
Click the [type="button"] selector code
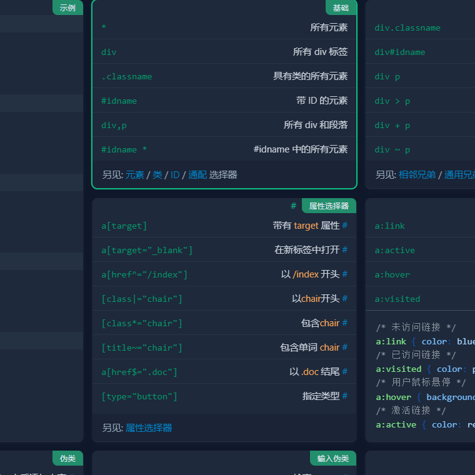(x=139, y=396)
